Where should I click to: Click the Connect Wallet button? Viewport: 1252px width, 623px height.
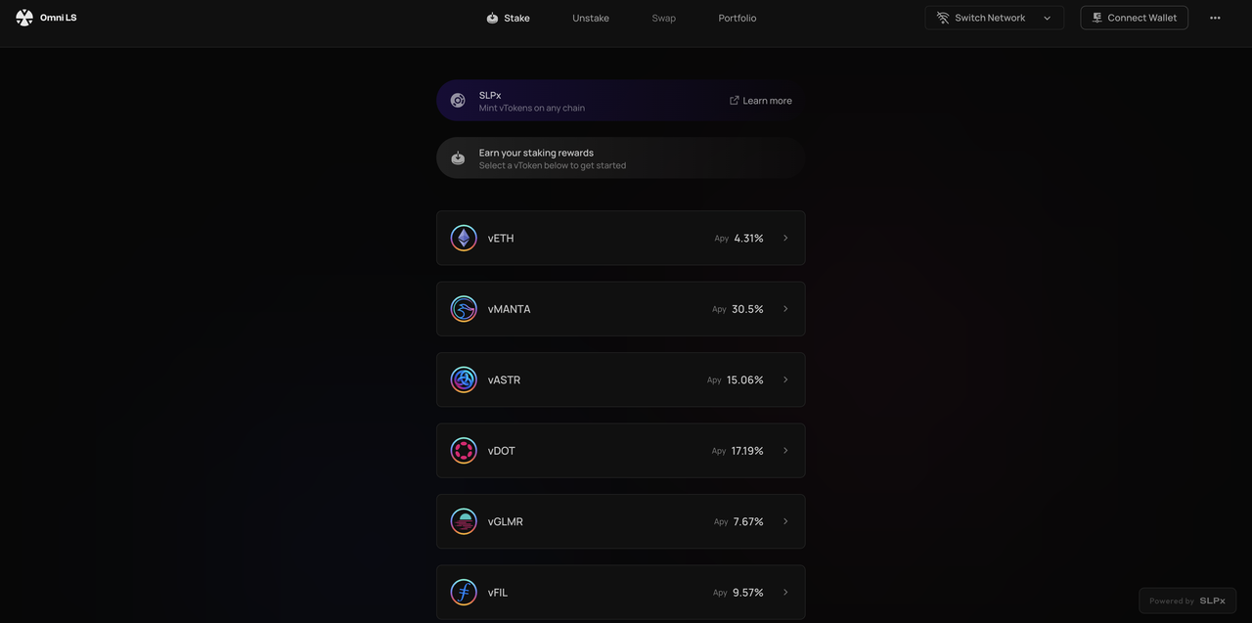point(1135,18)
